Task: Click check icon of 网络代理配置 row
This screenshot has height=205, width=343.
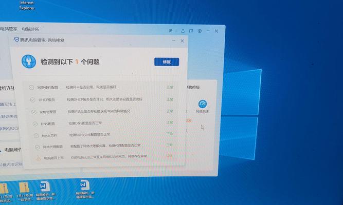Action: pyautogui.click(x=37, y=147)
